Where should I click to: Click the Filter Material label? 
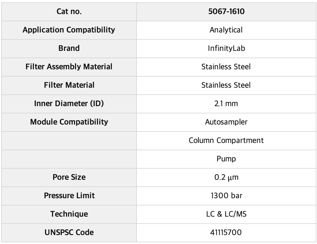pyautogui.click(x=69, y=85)
